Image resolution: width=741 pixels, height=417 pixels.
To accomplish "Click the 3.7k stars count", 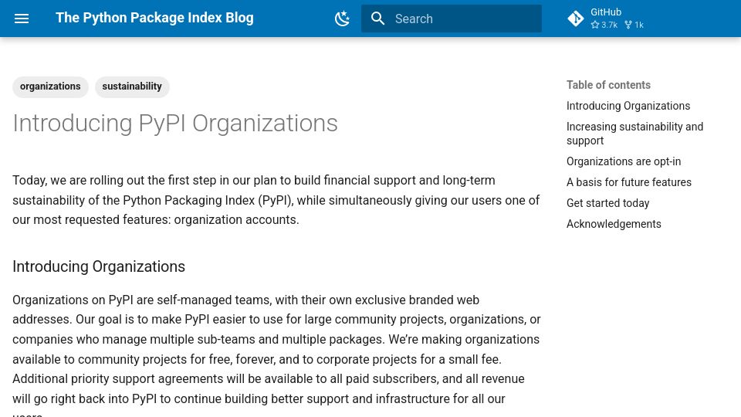I will pos(604,25).
